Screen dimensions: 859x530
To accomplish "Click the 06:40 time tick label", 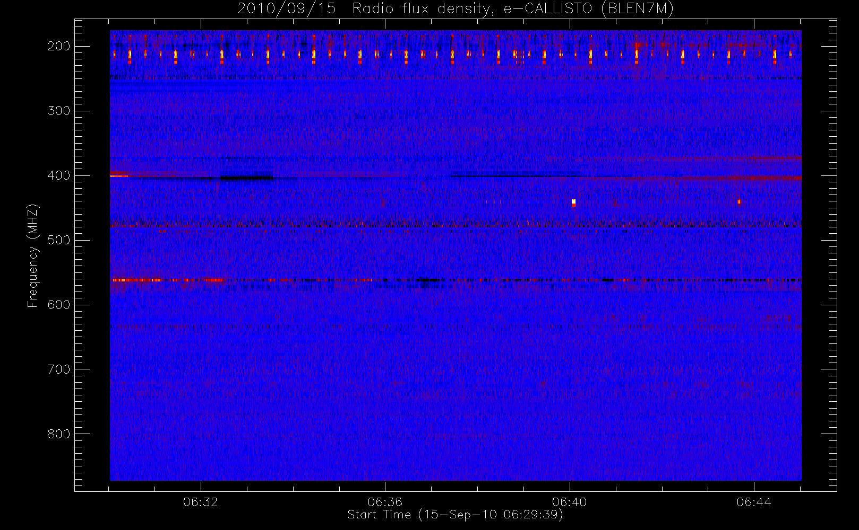I will (x=570, y=502).
